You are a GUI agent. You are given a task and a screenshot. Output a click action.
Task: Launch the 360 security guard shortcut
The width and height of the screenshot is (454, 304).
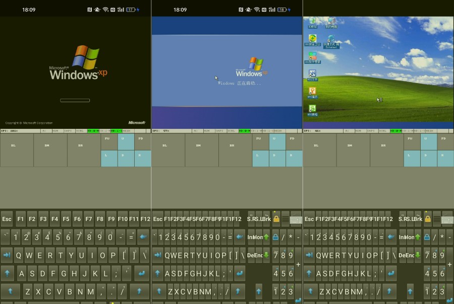click(x=312, y=40)
